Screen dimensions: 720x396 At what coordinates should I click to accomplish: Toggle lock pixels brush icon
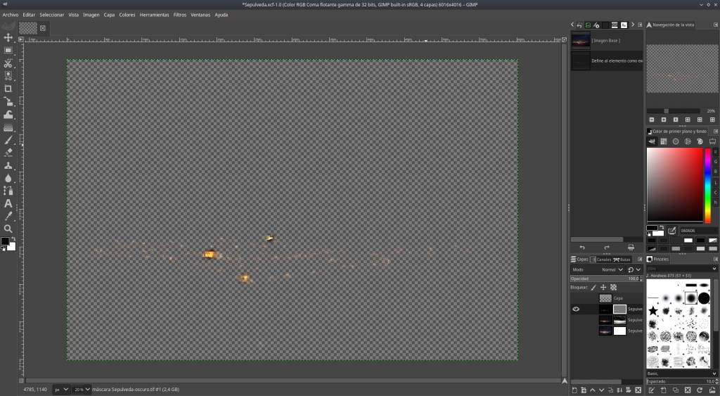coord(593,287)
